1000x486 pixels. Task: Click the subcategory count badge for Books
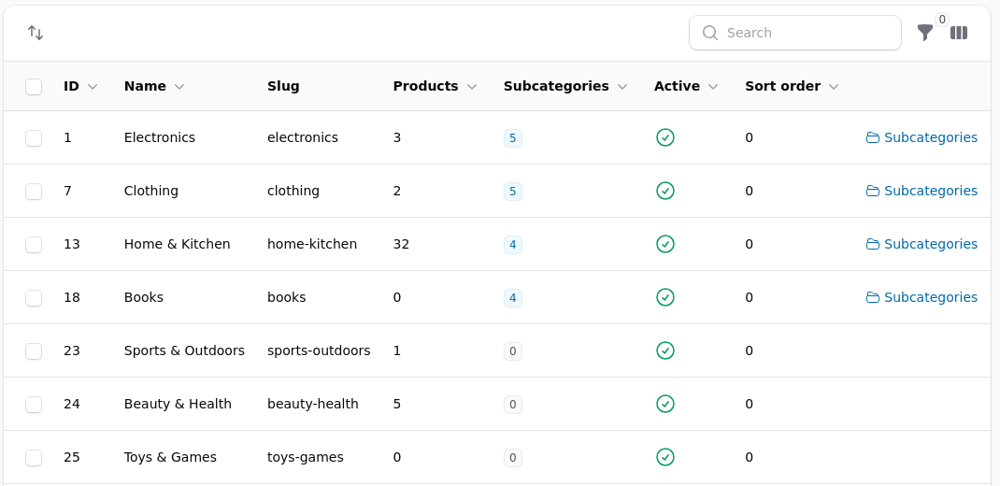[x=513, y=298]
